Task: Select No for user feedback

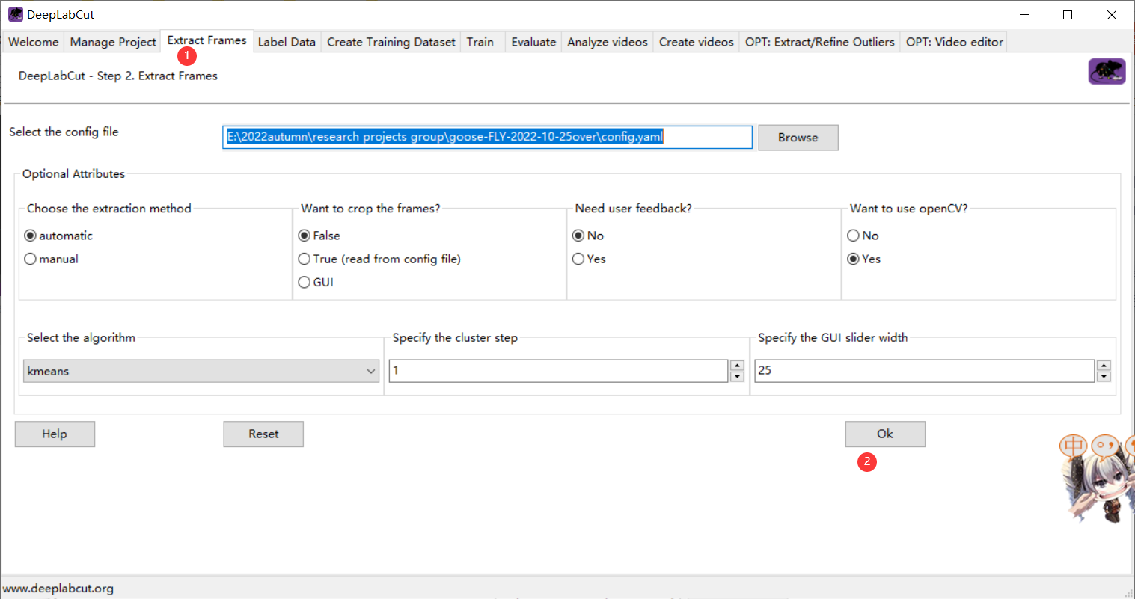Action: 588,236
